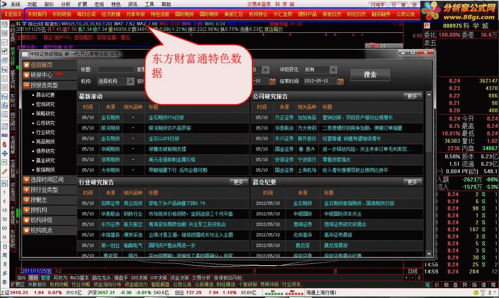This screenshot has height=298, width=499.
Task: Open report 家电下乡产品销售下降6.7%
Action: click(x=177, y=203)
